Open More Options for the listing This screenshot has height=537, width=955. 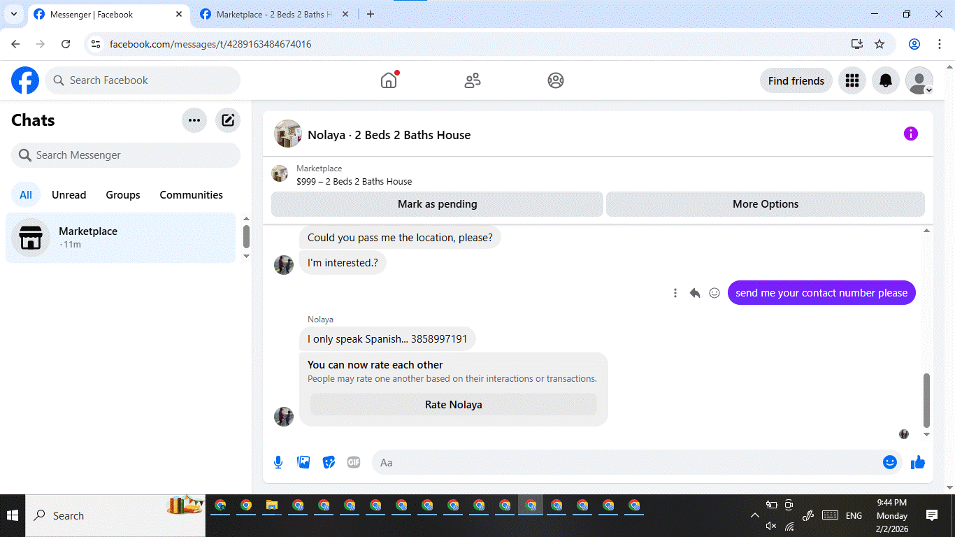pos(766,204)
